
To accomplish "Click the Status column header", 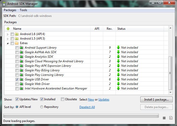I will tap(140, 29).
